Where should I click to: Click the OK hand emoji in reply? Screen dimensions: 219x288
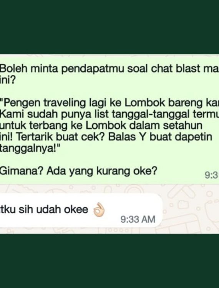(99, 210)
